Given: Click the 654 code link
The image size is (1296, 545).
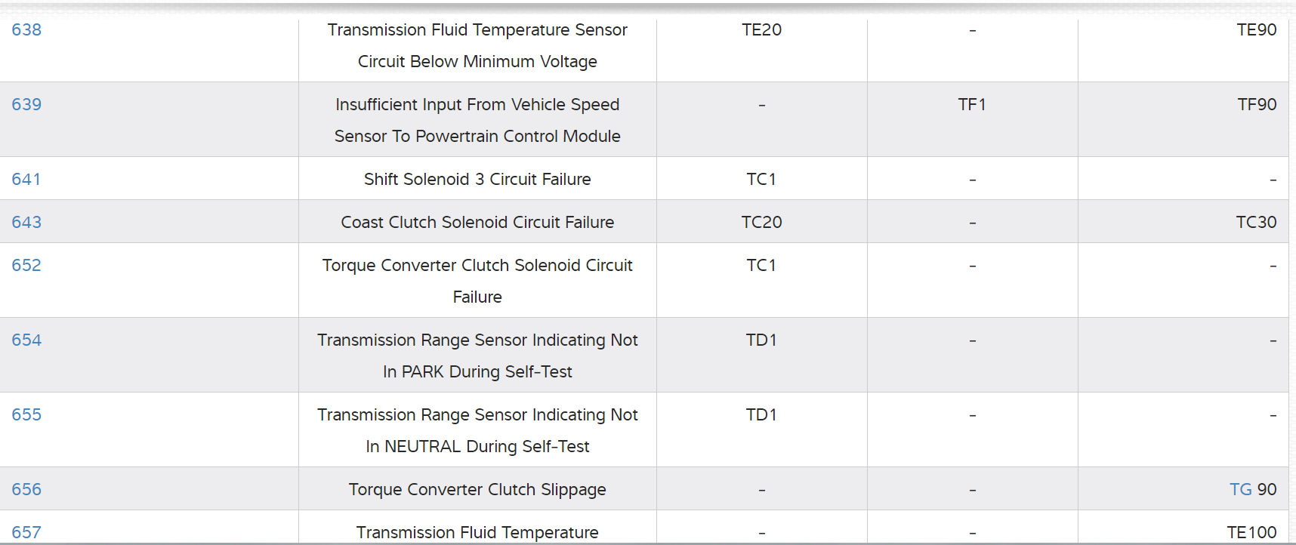Looking at the screenshot, I should pos(26,340).
